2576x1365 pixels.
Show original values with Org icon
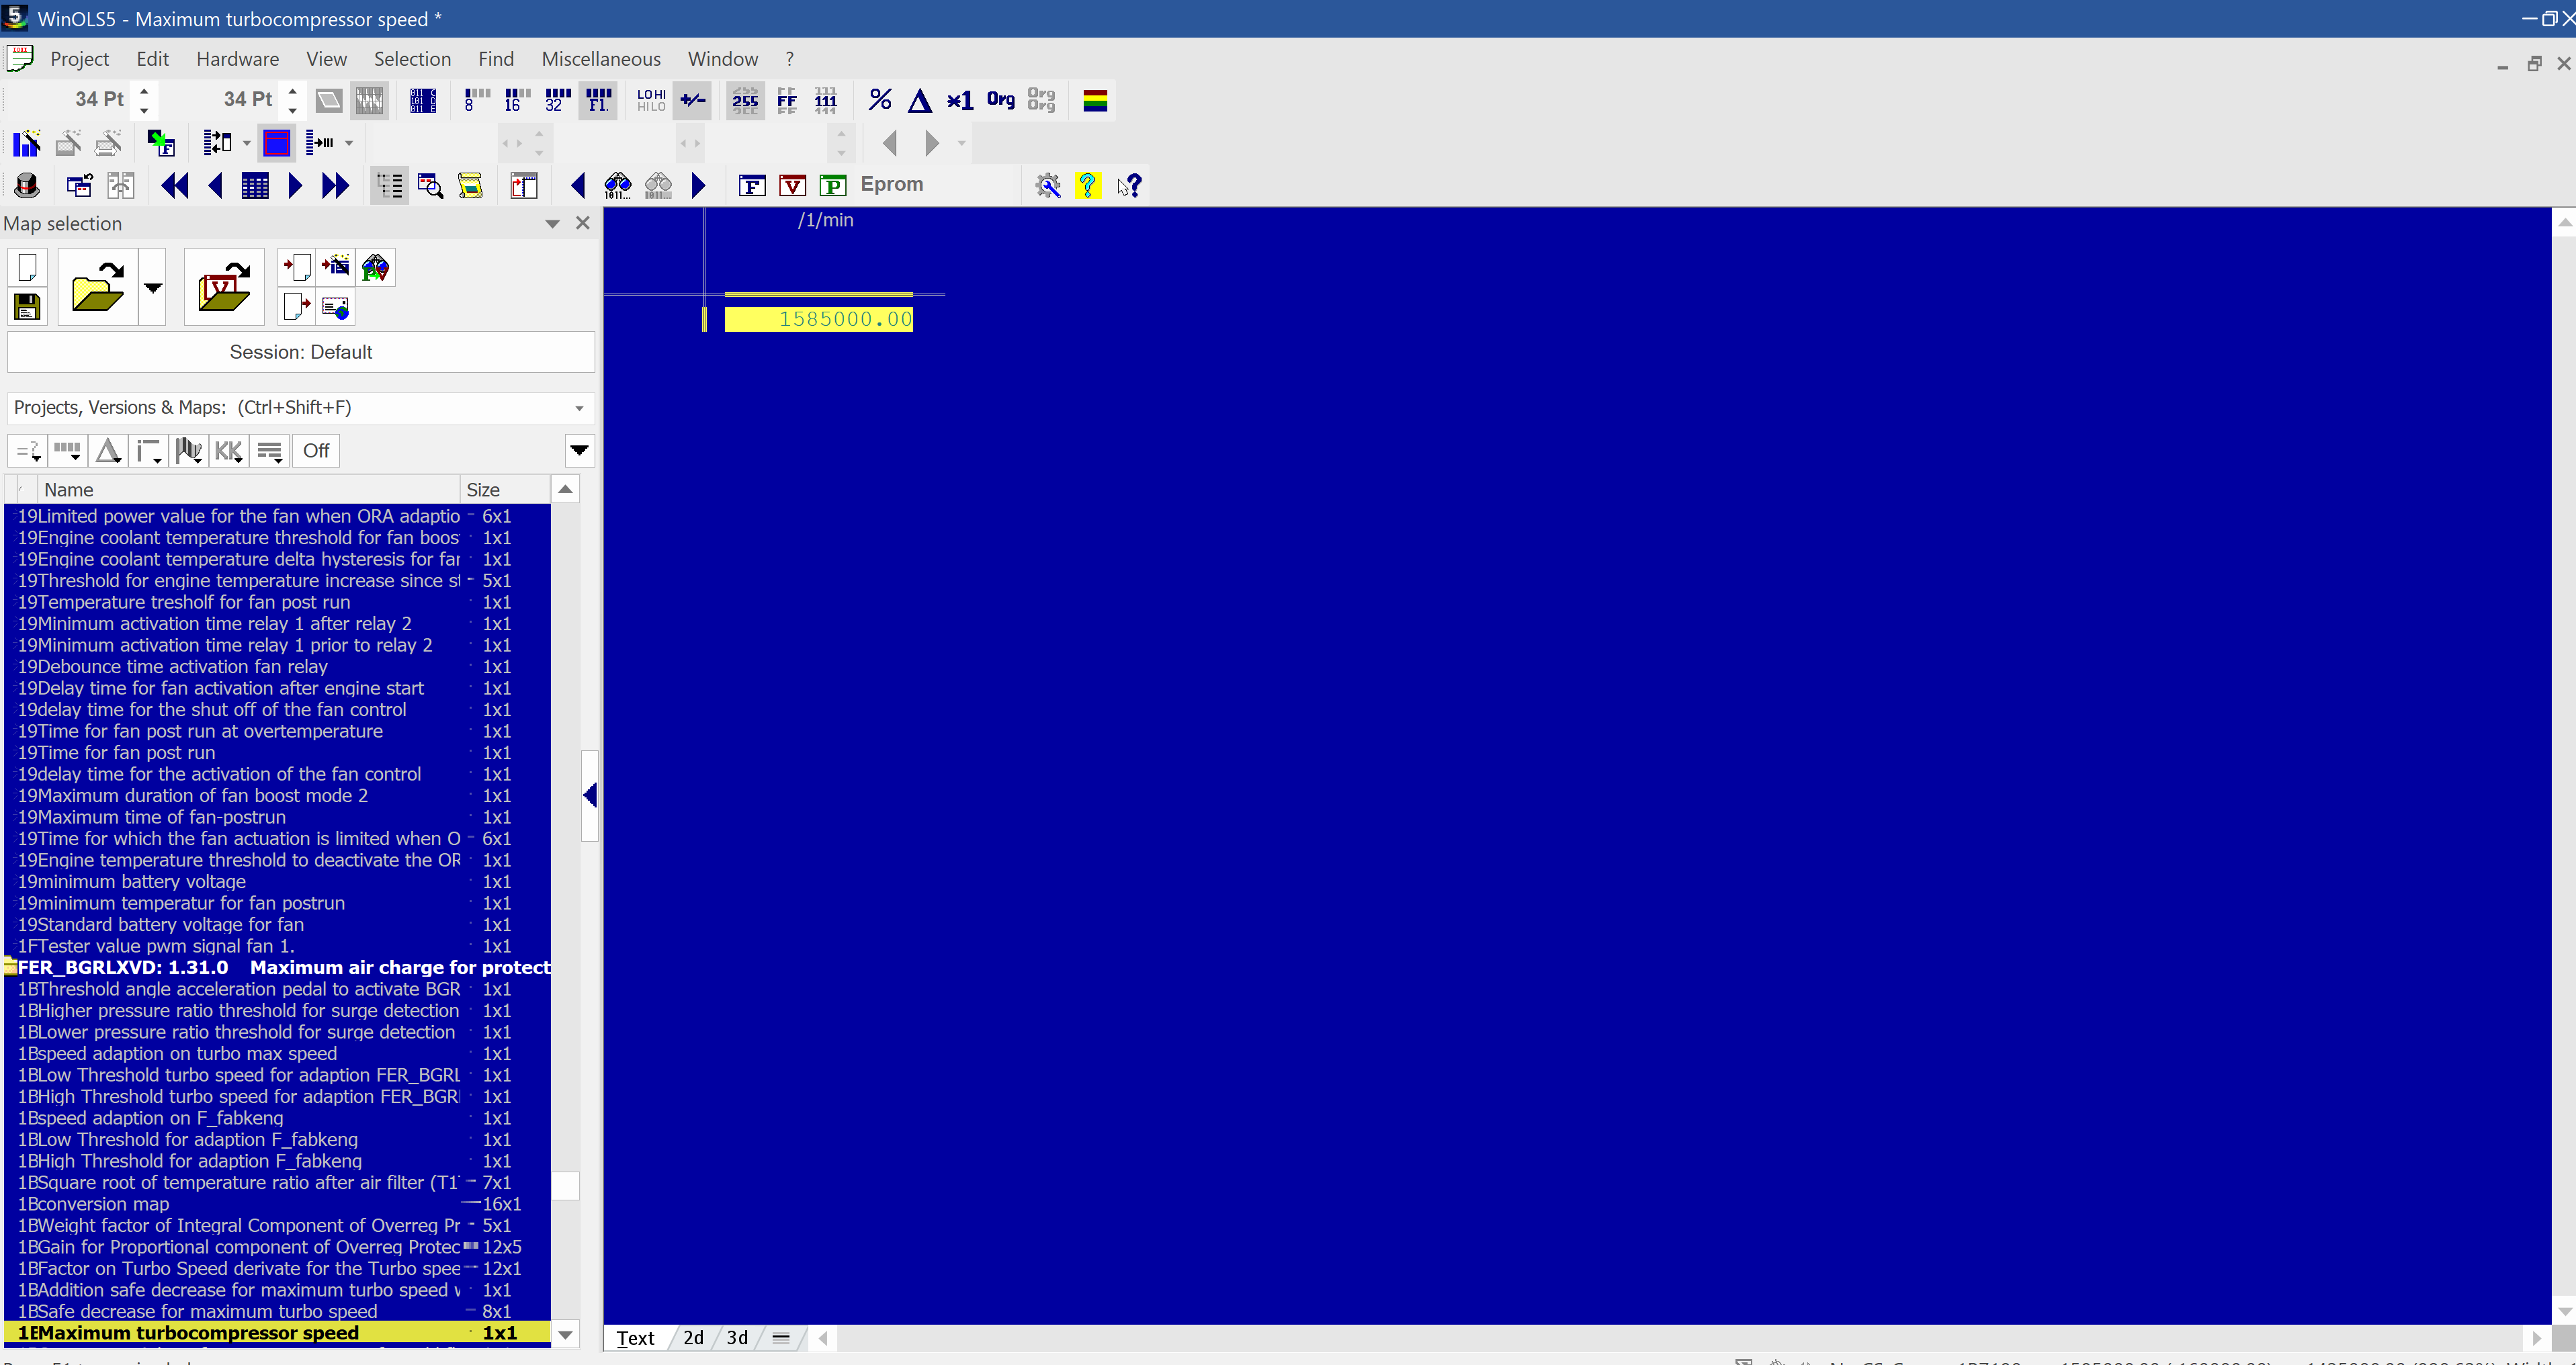tap(1001, 100)
